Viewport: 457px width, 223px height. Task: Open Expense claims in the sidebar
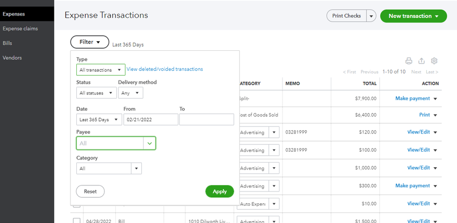[20, 29]
